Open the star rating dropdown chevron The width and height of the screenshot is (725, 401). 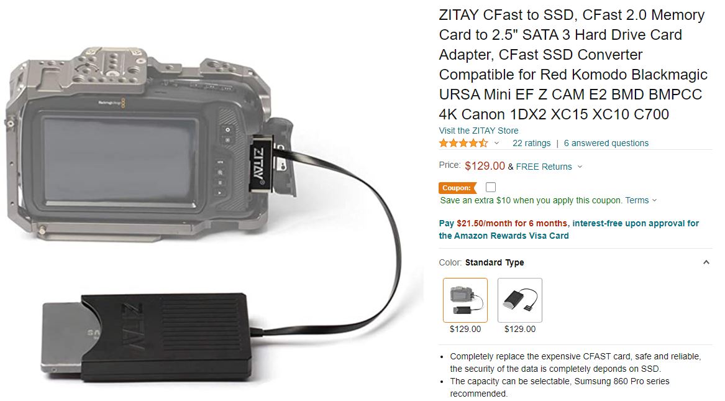click(496, 144)
